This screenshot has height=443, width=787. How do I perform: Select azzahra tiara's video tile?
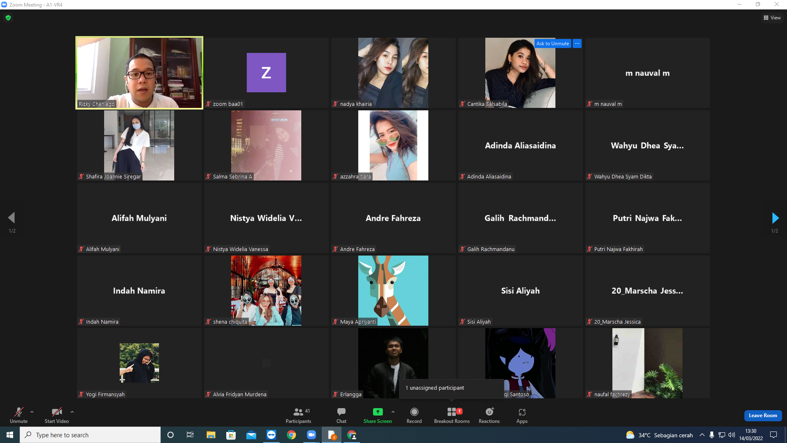(393, 145)
